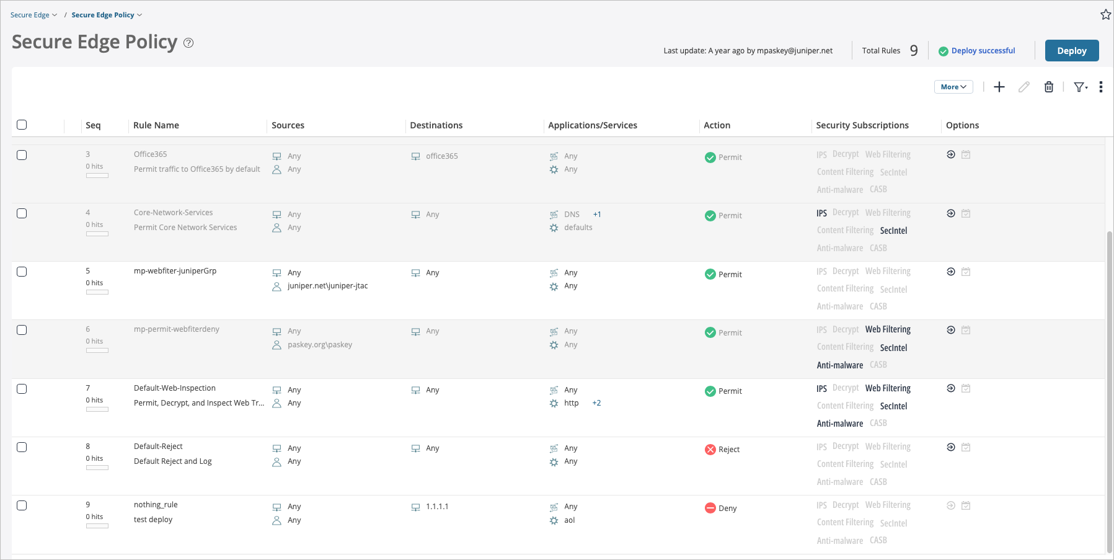Open the filter funnel dropdown
1114x560 pixels.
1081,87
